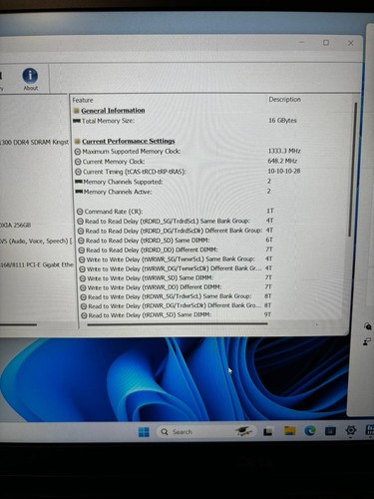The height and width of the screenshot is (499, 374).
Task: Sort by the Description column header
Action: pos(284,100)
